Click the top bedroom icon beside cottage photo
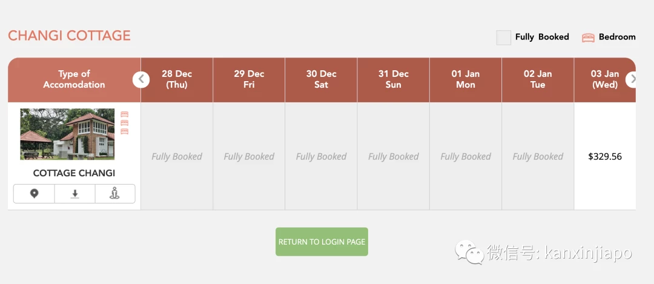The height and width of the screenshot is (284, 654). tap(124, 114)
